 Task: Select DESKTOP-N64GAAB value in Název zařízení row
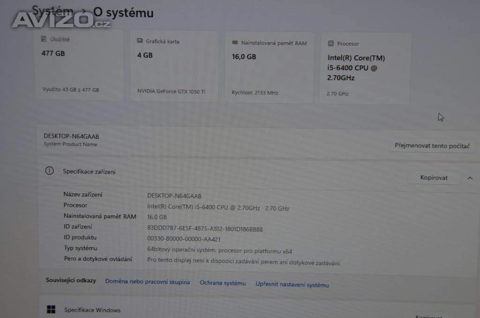[x=174, y=196]
